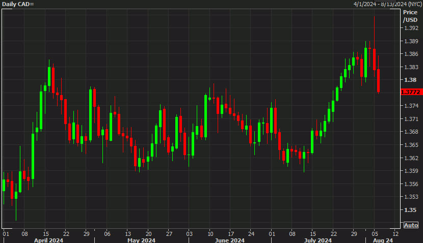Viewport: 423px width, 243px height.
Task: Click the July 2024 month label
Action: 318,240
